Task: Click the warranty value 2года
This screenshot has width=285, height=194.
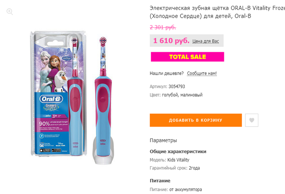Action: pos(194,168)
